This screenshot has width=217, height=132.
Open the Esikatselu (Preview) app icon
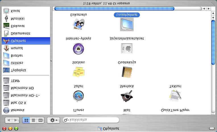point(78,24)
